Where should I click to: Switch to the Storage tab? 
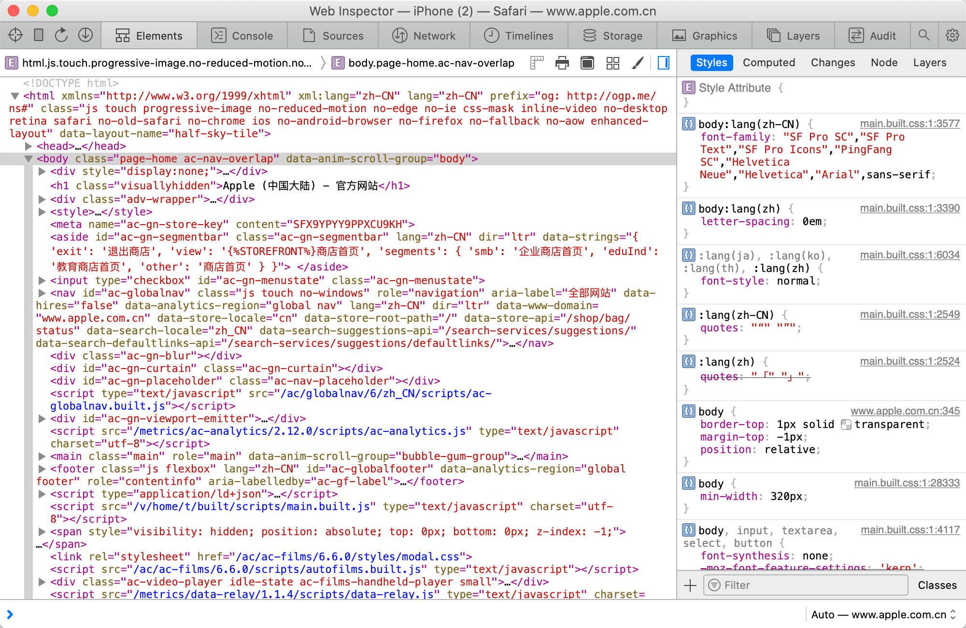(x=612, y=36)
